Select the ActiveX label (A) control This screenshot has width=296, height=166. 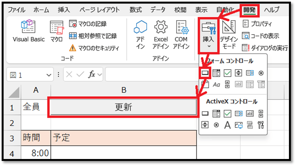tap(228, 125)
